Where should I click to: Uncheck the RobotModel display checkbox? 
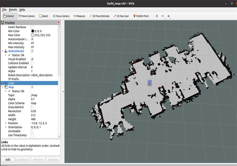coord(32,51)
